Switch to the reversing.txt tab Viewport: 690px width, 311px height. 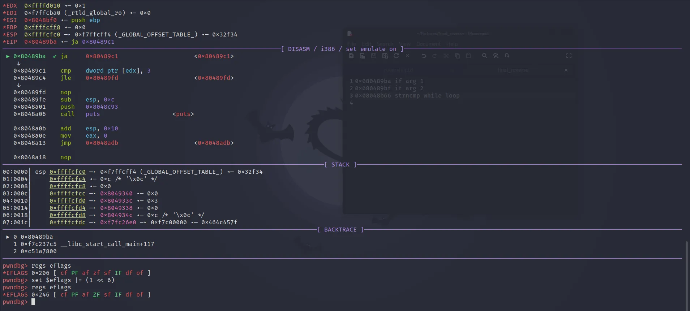[399, 70]
